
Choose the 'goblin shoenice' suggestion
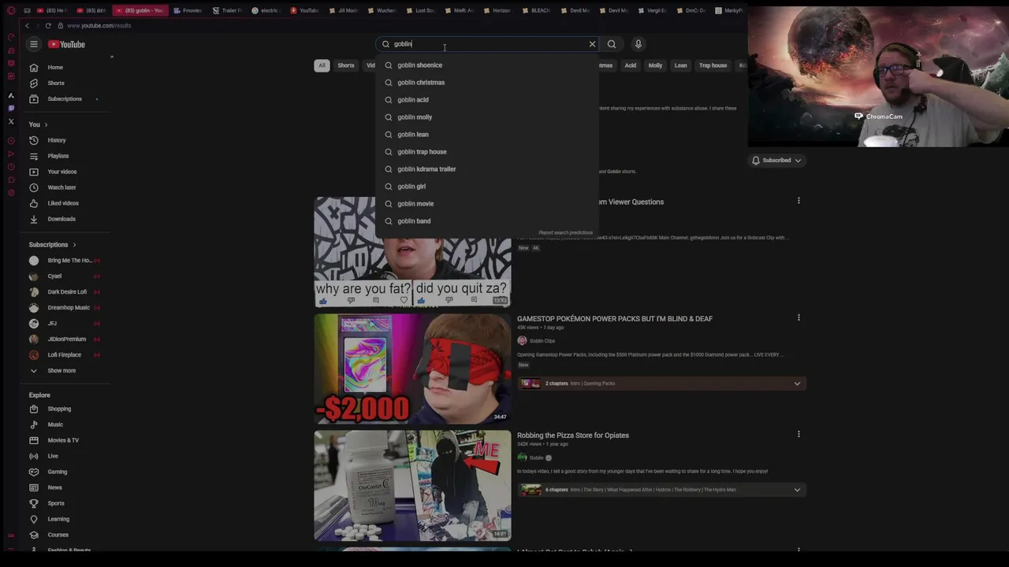click(x=487, y=65)
